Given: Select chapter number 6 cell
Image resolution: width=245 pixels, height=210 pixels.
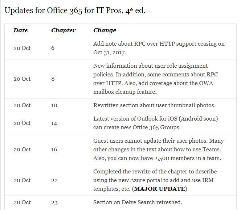Looking at the screenshot, I should 53,48.
